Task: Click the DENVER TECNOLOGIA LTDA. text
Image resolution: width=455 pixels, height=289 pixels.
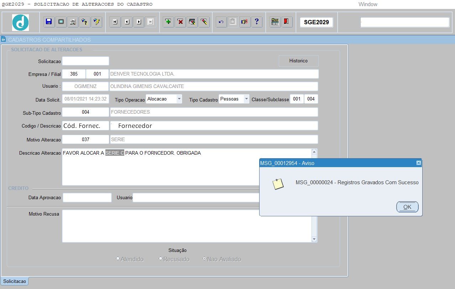Action: click(142, 74)
